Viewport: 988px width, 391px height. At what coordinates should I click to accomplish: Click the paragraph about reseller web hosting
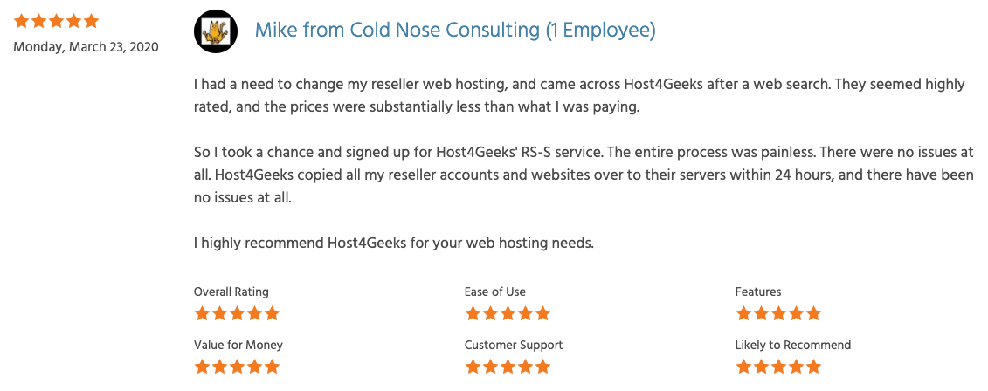click(x=579, y=95)
